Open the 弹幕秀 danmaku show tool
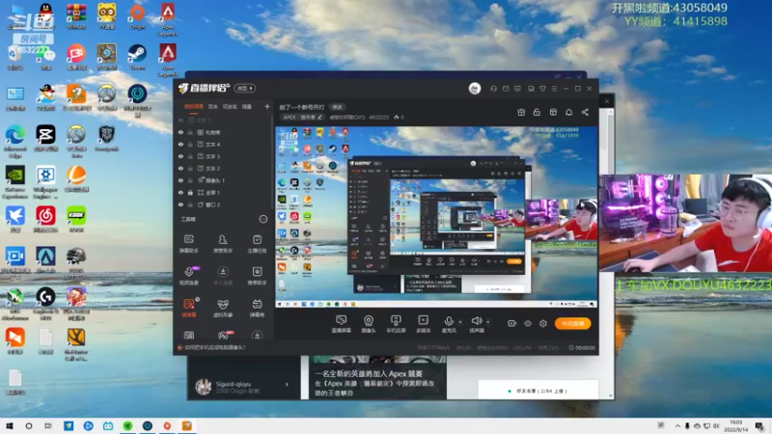This screenshot has width=772, height=434. click(x=257, y=308)
